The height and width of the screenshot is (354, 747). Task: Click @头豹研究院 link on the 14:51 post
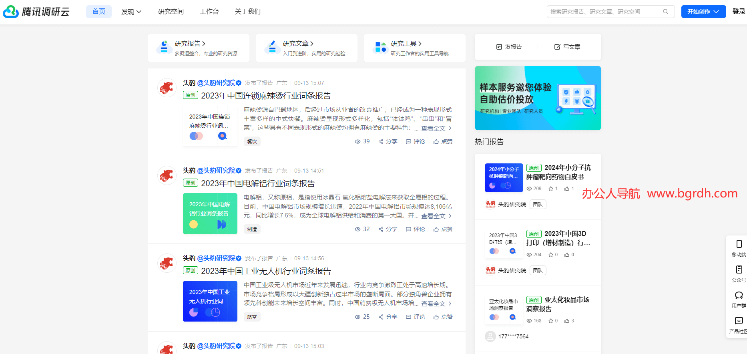pyautogui.click(x=219, y=171)
